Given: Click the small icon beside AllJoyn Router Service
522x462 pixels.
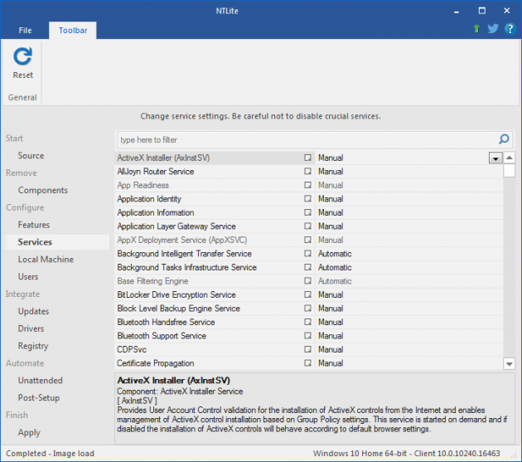Looking at the screenshot, I should tap(307, 172).
